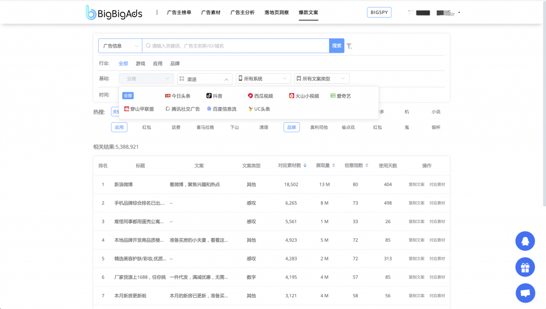Click the 应用 hot search category label
The image size is (546, 309).
pyautogui.click(x=119, y=128)
